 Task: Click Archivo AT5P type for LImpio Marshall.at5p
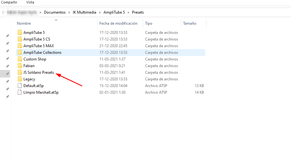click(156, 92)
